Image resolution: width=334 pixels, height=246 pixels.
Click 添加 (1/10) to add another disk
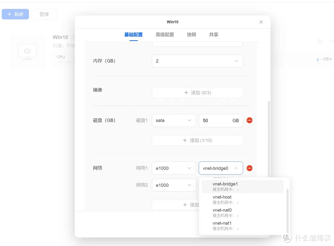click(197, 140)
